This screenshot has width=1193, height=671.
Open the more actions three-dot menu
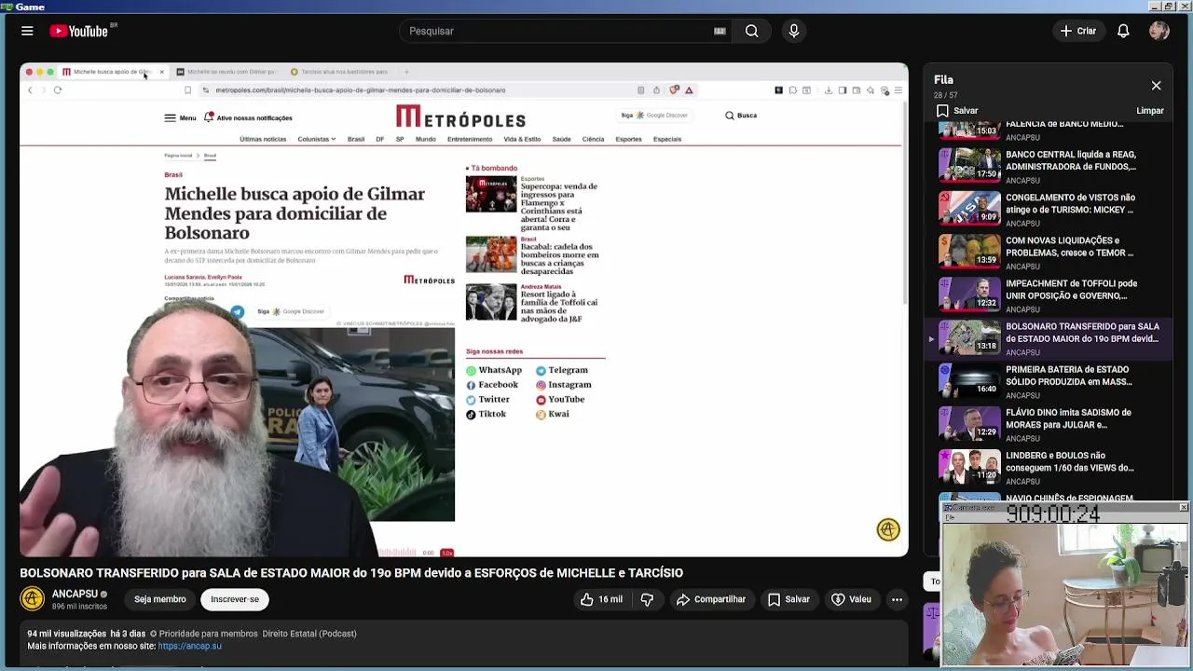(x=897, y=599)
